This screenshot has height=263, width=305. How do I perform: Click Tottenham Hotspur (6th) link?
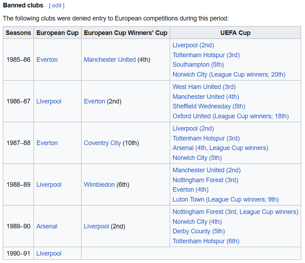(206, 241)
